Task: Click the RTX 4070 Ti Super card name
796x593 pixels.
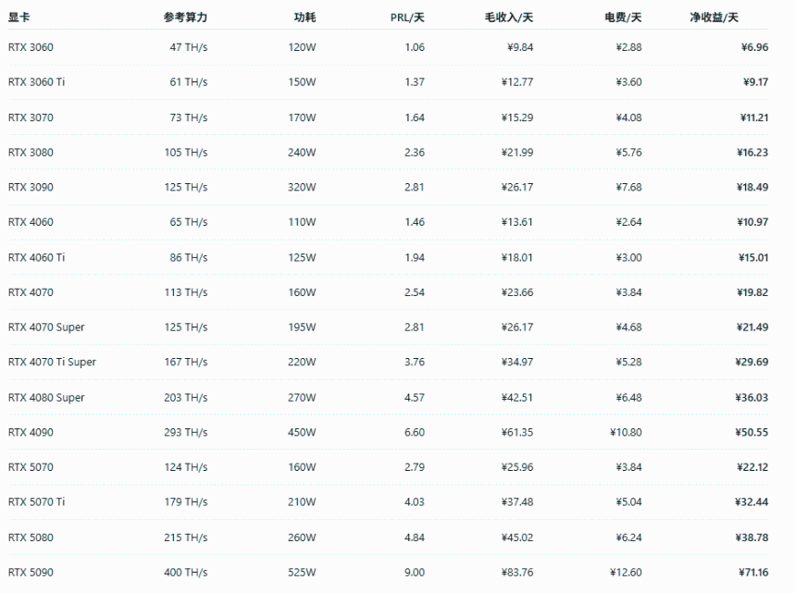Action: (52, 363)
